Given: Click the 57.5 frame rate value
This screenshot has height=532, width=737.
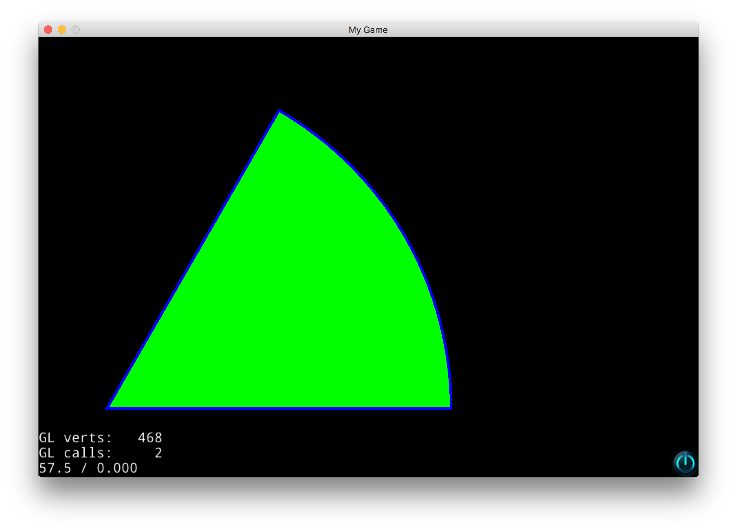Looking at the screenshot, I should pyautogui.click(x=55, y=468).
